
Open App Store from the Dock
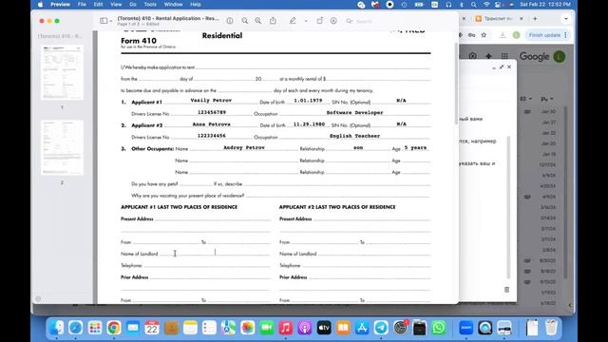click(x=362, y=328)
